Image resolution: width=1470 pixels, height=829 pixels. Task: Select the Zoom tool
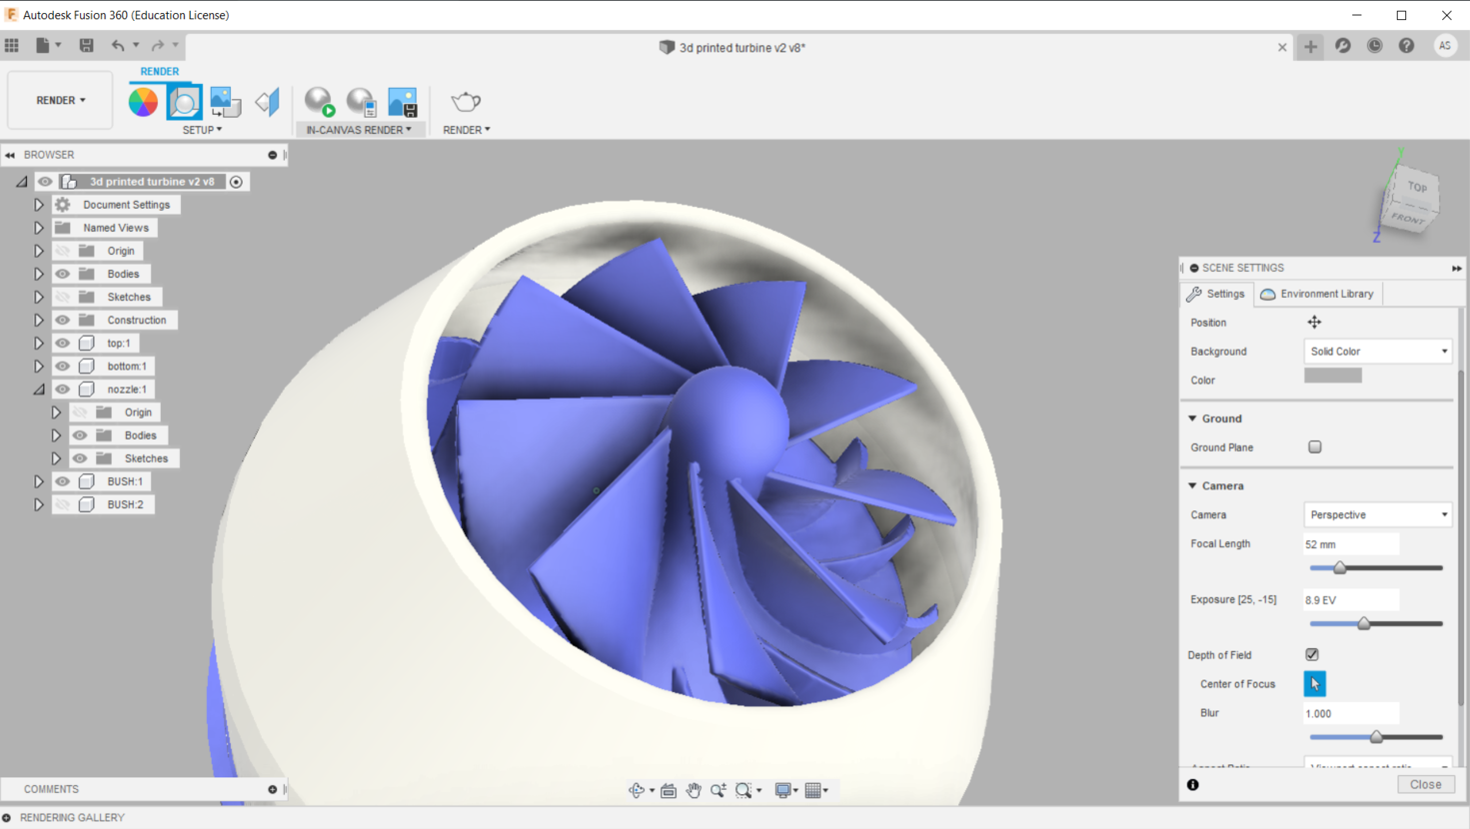719,790
